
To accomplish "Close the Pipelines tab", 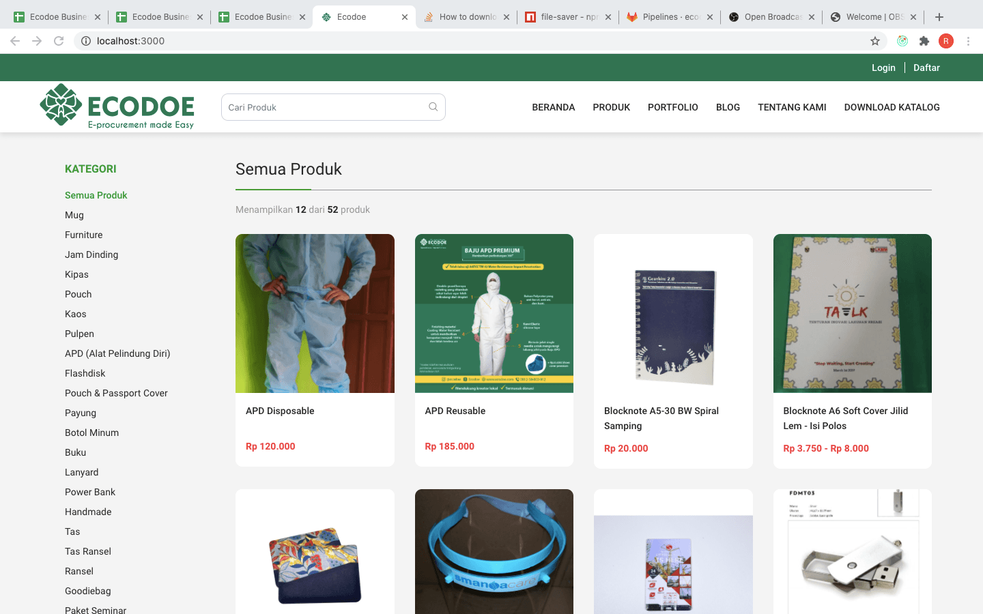I will (x=710, y=17).
